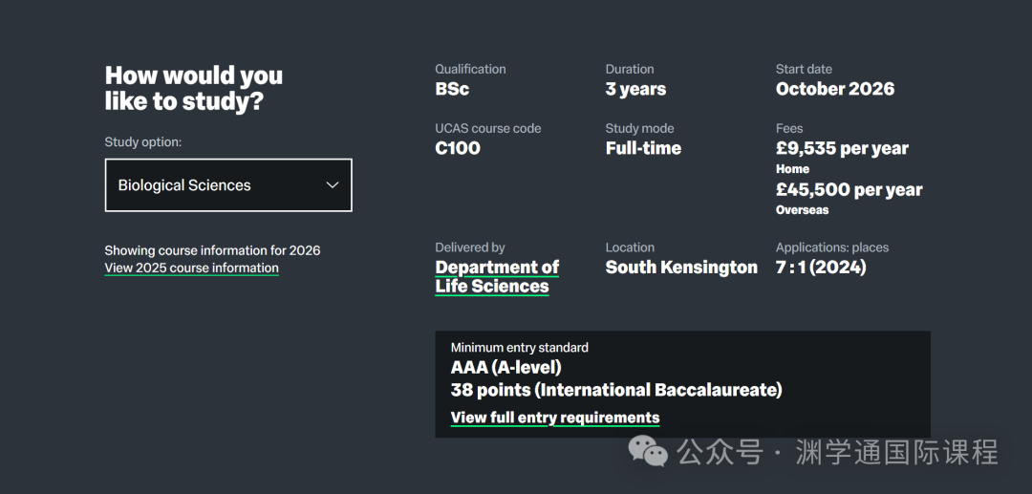The width and height of the screenshot is (1032, 494).
Task: Click the 'How would you like to study?' heading
Action: point(194,89)
